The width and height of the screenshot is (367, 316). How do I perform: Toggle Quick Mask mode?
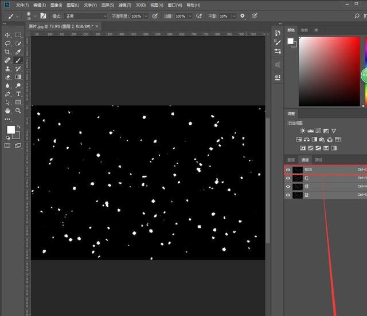7,145
